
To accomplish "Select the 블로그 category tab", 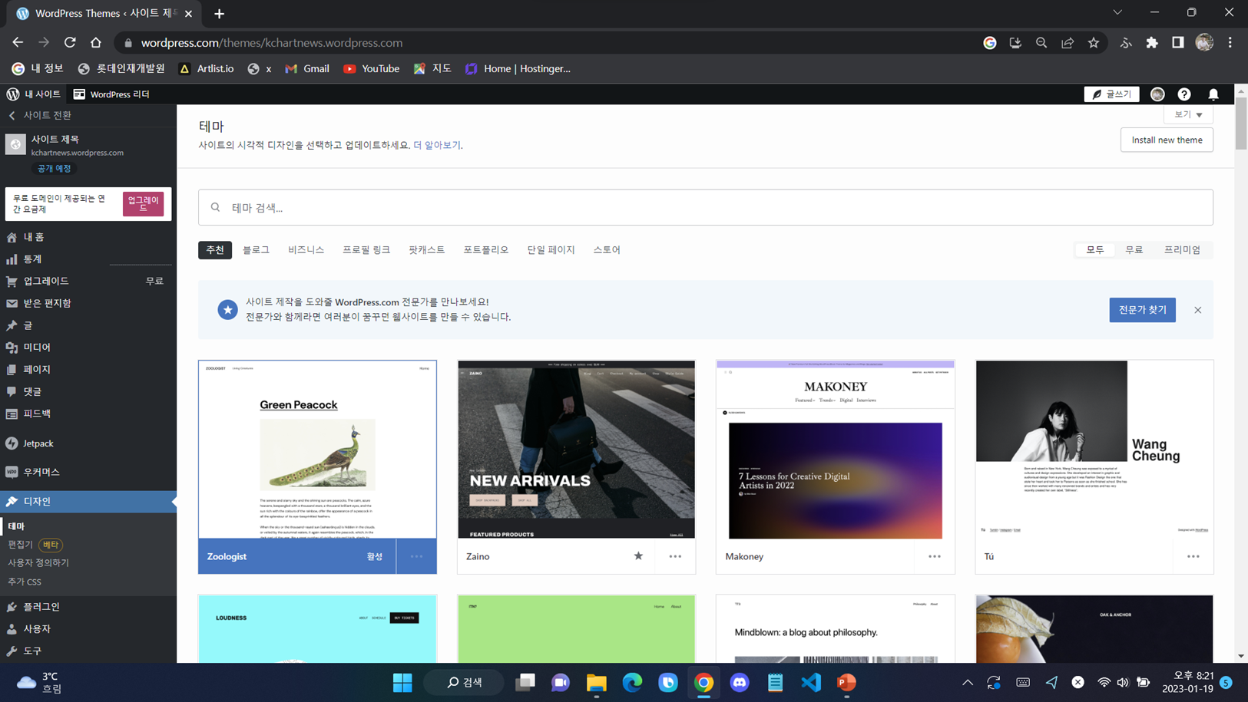I will (256, 250).
